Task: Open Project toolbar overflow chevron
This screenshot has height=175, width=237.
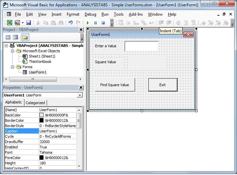Action: click(x=82, y=37)
